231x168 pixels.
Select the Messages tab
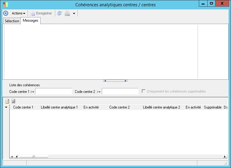30,20
